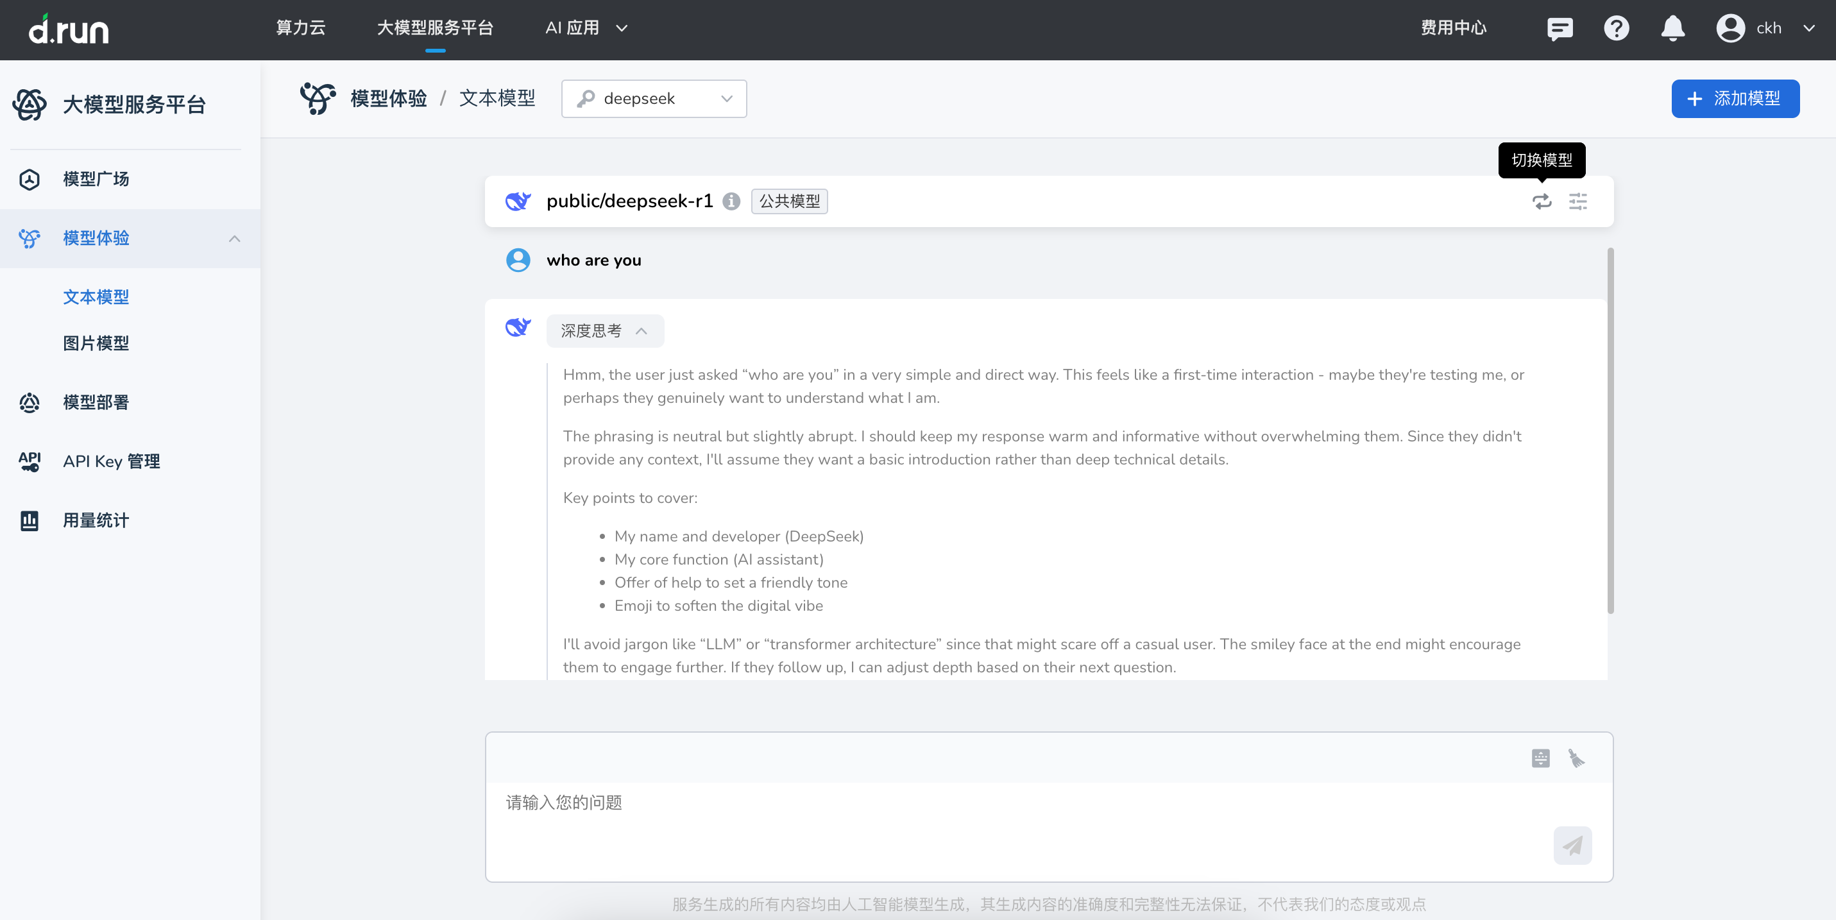Click the switch model icon

point(1542,201)
